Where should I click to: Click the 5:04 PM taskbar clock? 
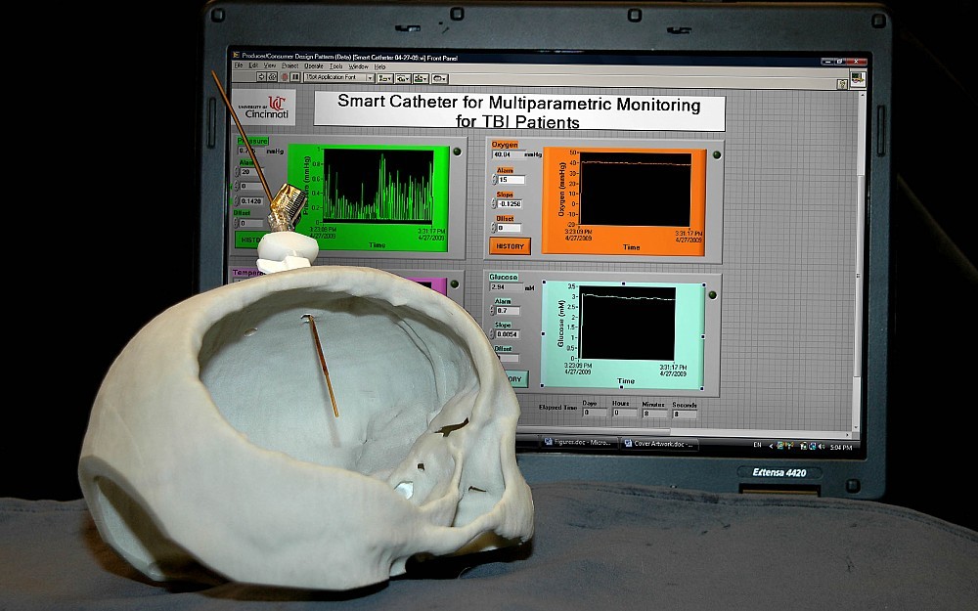841,447
